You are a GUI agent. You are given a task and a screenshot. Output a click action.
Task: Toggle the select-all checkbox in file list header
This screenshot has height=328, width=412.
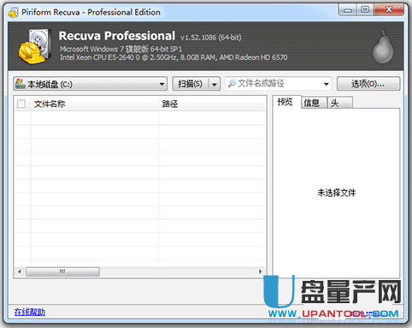[21, 104]
